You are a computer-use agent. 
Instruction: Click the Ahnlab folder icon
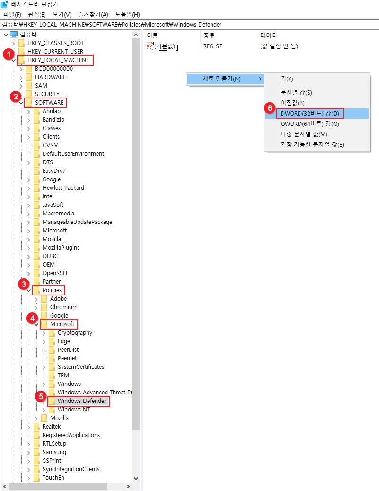point(36,111)
